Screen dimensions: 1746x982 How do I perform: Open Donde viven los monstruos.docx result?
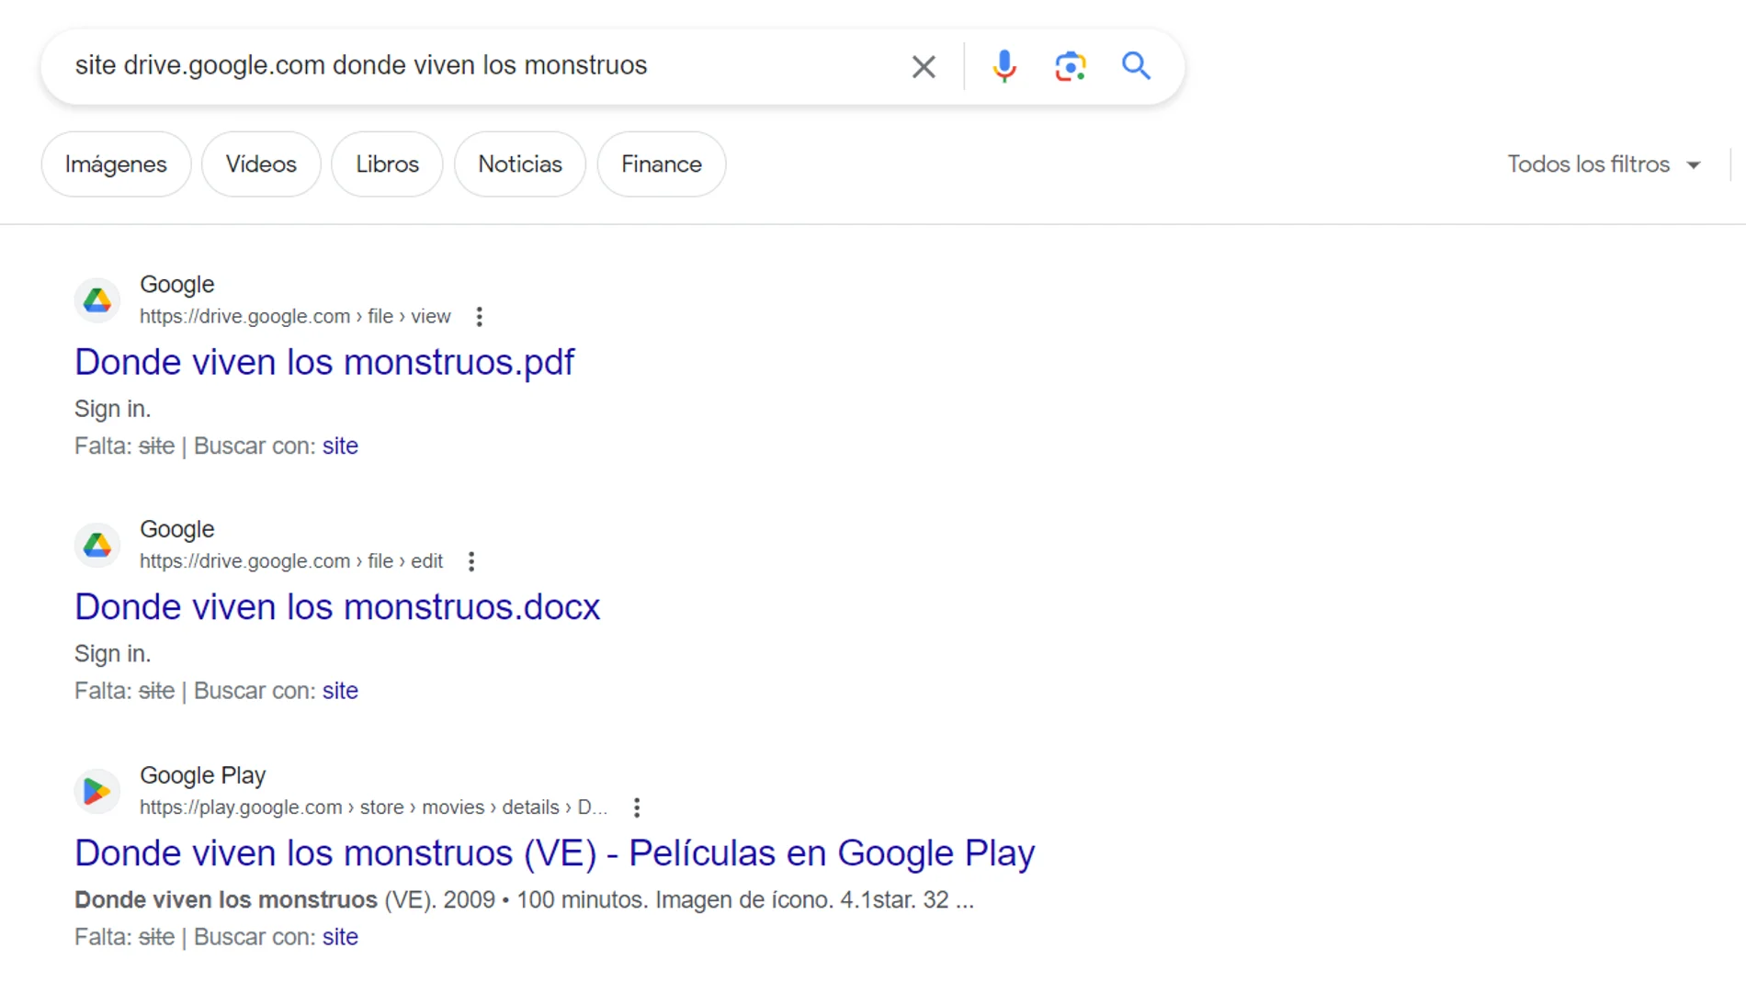(337, 607)
